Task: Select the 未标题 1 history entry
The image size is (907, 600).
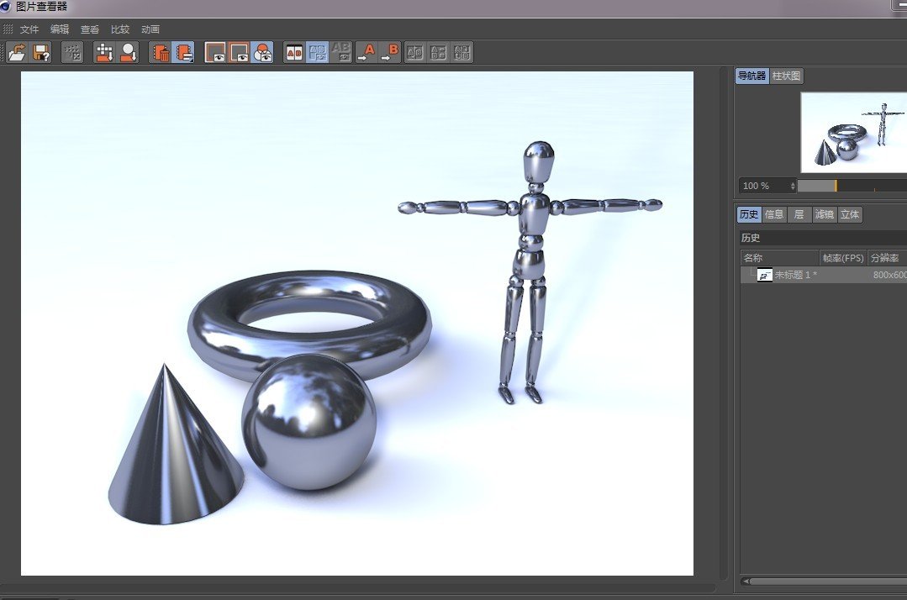Action: point(794,275)
